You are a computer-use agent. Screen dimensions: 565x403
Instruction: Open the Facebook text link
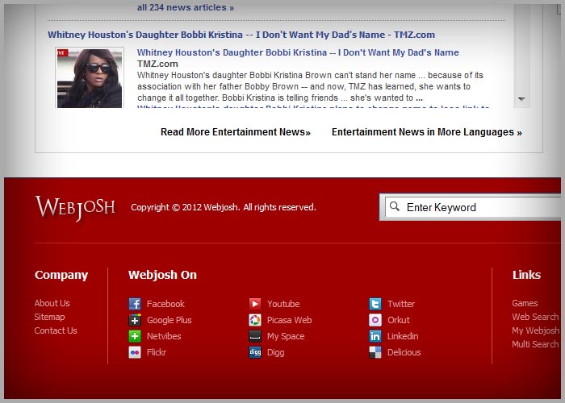165,304
